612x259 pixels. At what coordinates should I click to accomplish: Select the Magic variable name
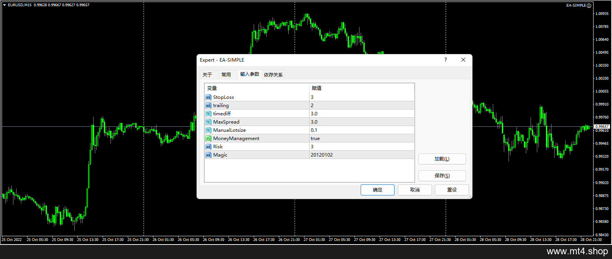click(220, 155)
